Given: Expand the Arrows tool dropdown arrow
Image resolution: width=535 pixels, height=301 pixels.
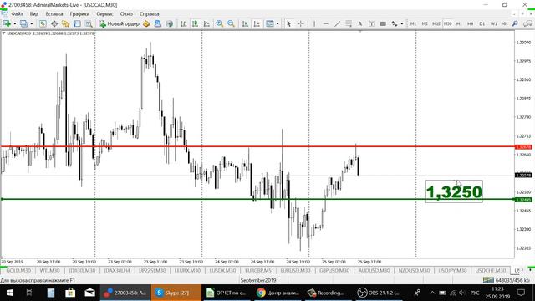Looking at the screenshot, I should click(402, 23).
